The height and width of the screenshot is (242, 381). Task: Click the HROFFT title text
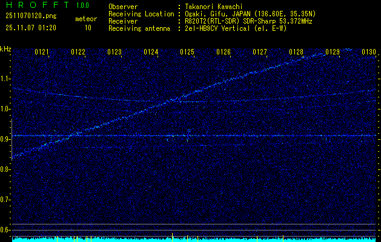(29, 5)
